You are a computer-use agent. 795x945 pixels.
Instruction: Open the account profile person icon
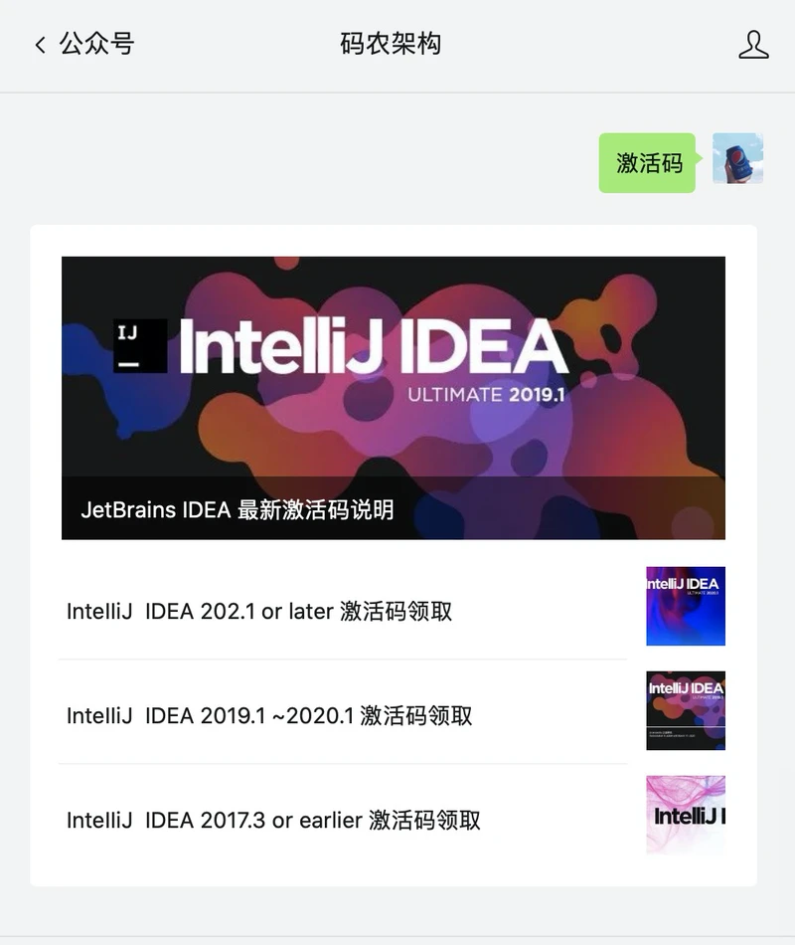pyautogui.click(x=753, y=45)
